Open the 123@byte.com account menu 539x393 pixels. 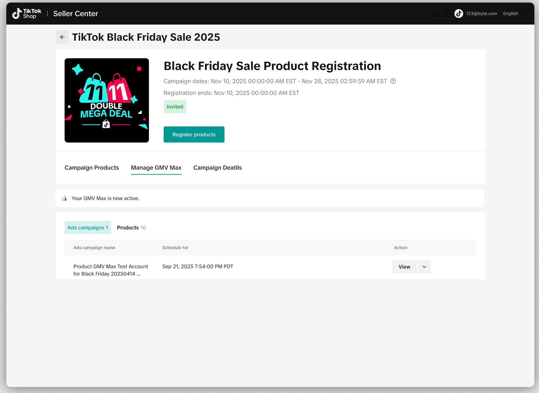tap(481, 14)
